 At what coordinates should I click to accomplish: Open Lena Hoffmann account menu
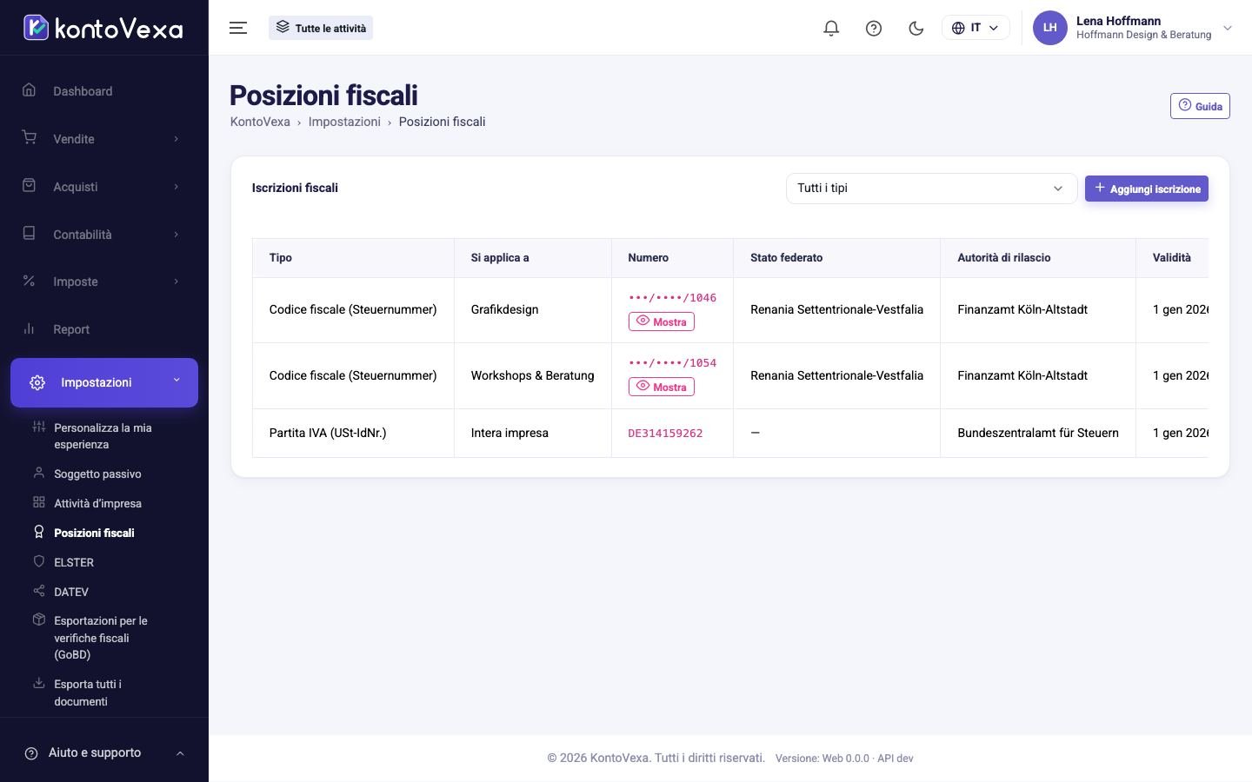click(1133, 28)
